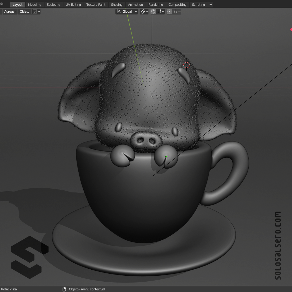292x292 pixels.
Task: Select the Shading workspace tab
Action: pyautogui.click(x=117, y=5)
